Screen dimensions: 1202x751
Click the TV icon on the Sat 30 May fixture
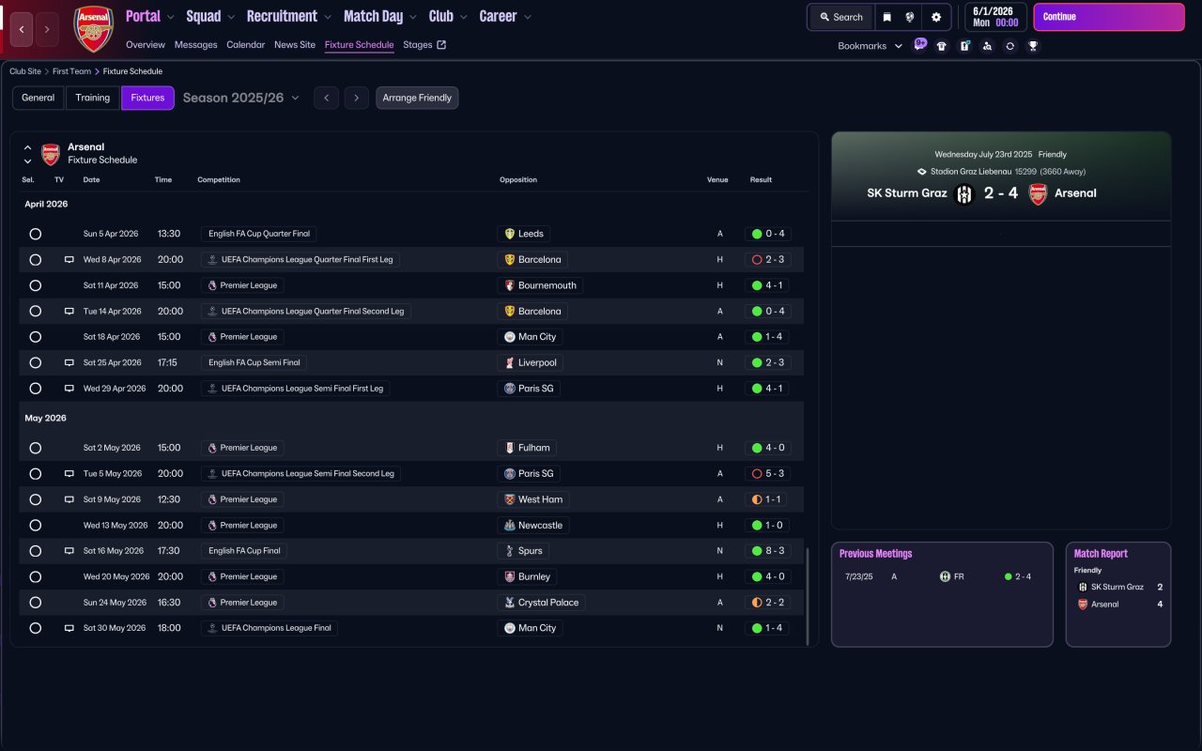point(69,628)
